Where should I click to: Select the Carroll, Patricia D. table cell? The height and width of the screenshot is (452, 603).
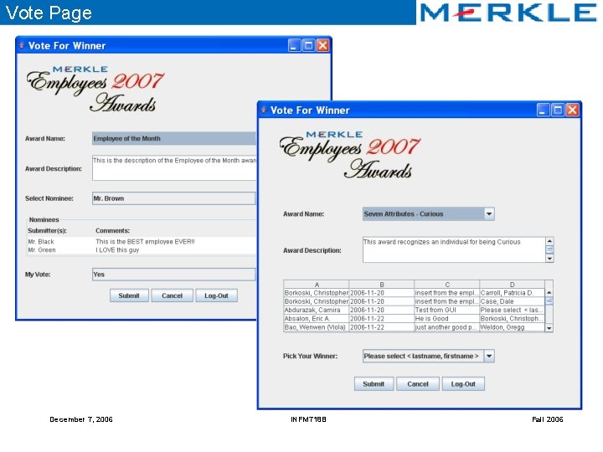tap(513, 293)
